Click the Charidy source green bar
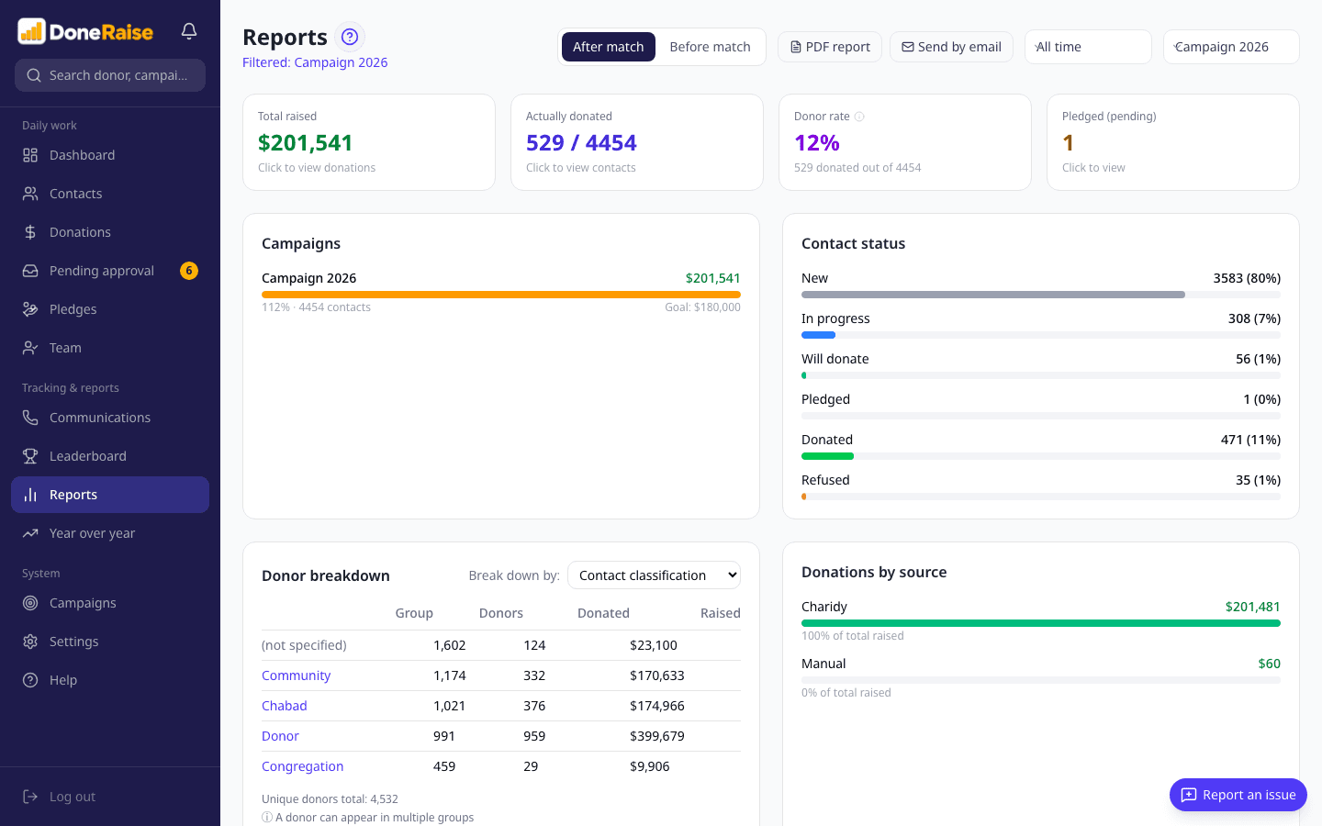 pos(1041,623)
